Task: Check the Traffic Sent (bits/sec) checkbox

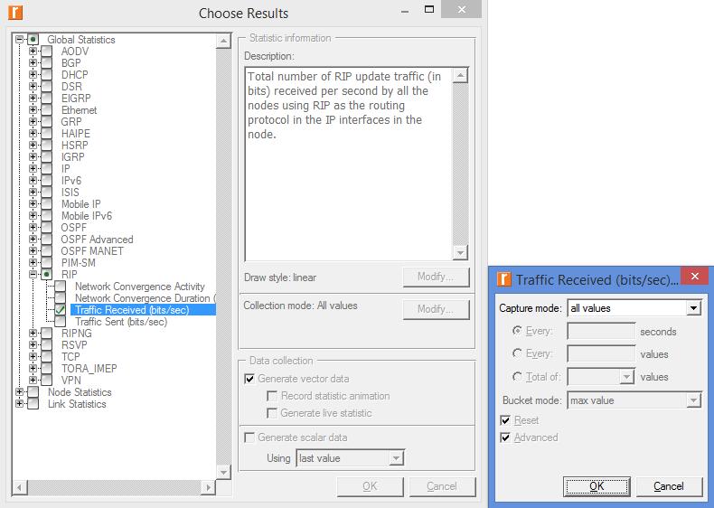Action: (61, 322)
